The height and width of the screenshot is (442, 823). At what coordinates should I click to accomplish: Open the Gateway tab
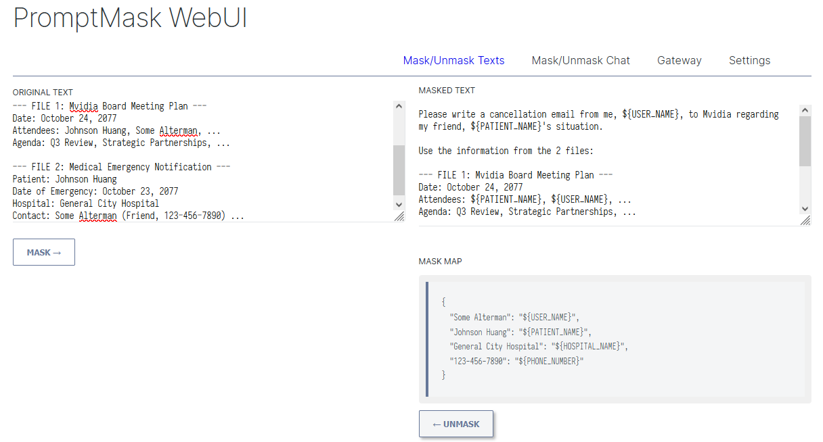(x=679, y=60)
